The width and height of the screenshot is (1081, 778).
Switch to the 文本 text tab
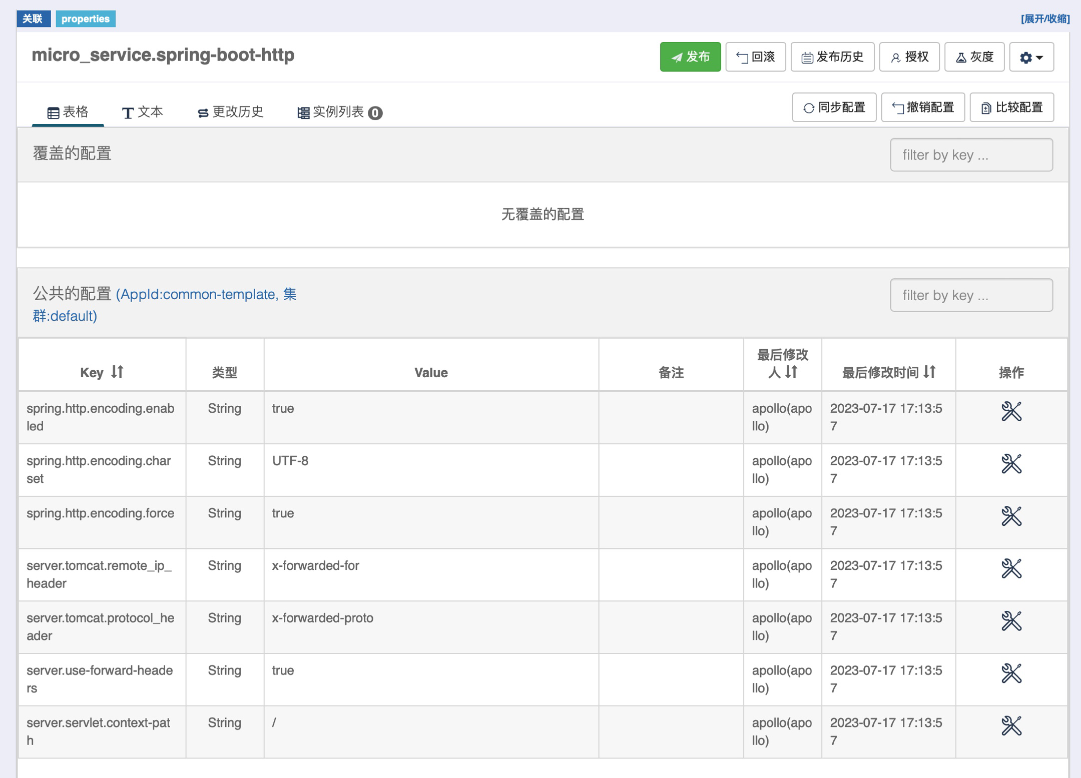pyautogui.click(x=143, y=112)
